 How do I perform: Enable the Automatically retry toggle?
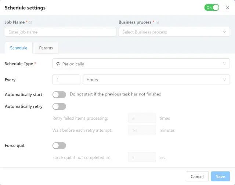(59, 106)
